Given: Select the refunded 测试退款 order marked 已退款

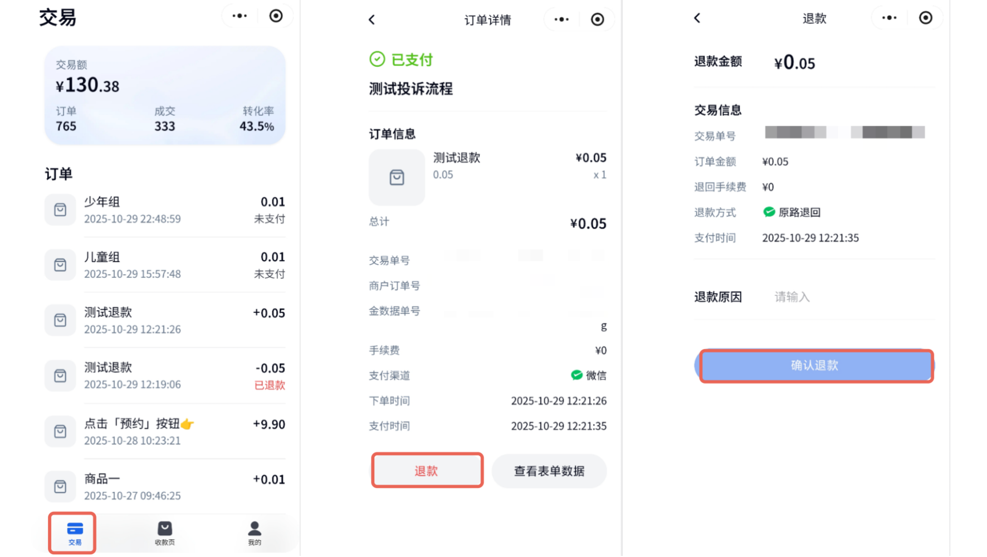Looking at the screenshot, I should (x=165, y=376).
